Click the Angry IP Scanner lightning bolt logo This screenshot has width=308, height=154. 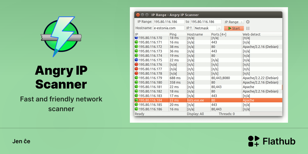[61, 37]
